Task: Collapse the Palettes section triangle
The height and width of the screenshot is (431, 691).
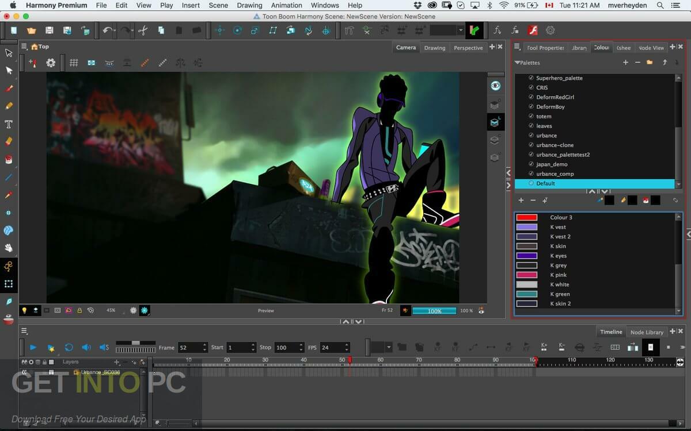Action: (x=517, y=62)
